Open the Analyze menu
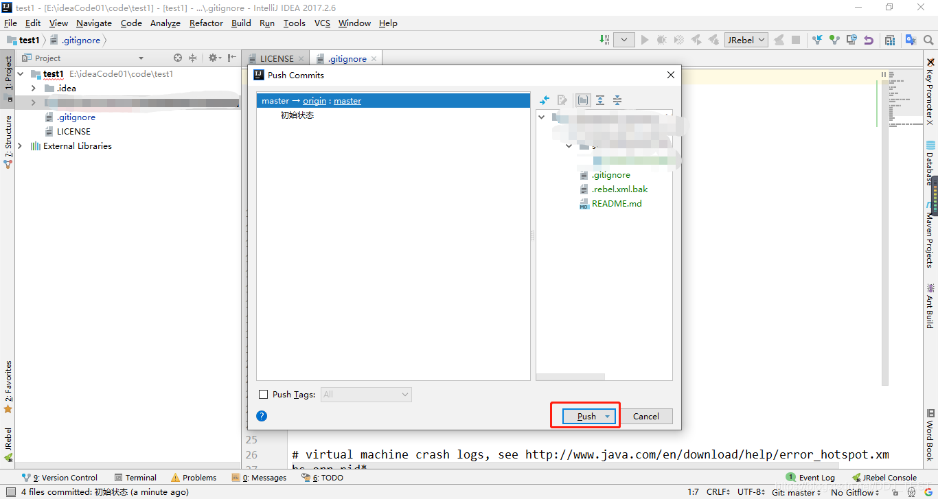This screenshot has height=499, width=938. point(165,23)
